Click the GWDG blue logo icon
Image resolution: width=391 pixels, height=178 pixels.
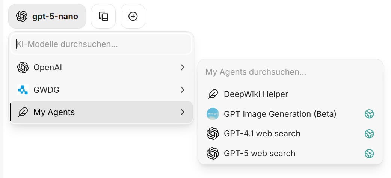[x=23, y=90]
